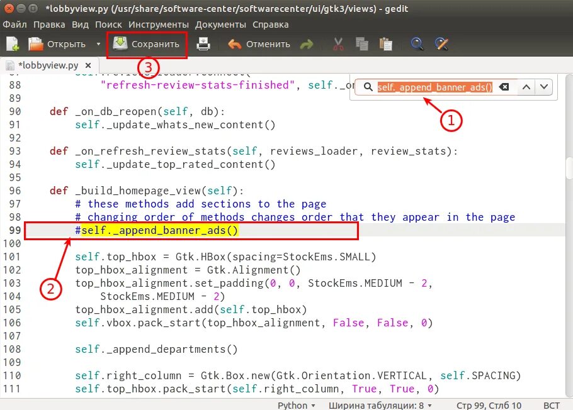Viewport: 573px width, 410px height.
Task: Click line number 99 in gutter
Action: coord(14,230)
